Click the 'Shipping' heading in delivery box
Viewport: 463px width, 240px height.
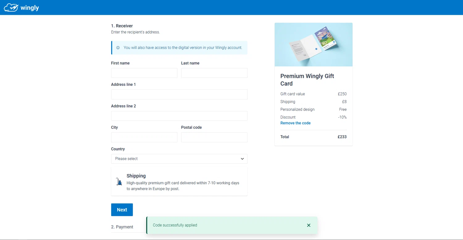pyautogui.click(x=136, y=176)
